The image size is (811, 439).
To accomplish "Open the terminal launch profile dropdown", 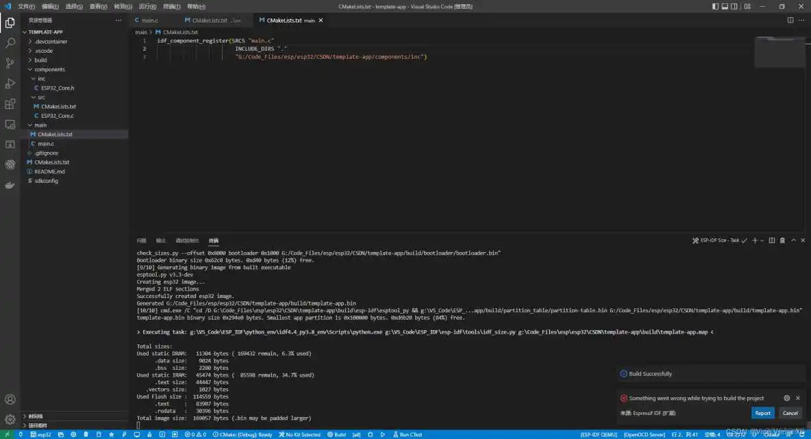I will pos(762,240).
